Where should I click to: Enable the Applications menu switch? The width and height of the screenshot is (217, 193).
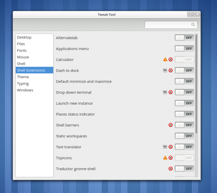(x=184, y=48)
